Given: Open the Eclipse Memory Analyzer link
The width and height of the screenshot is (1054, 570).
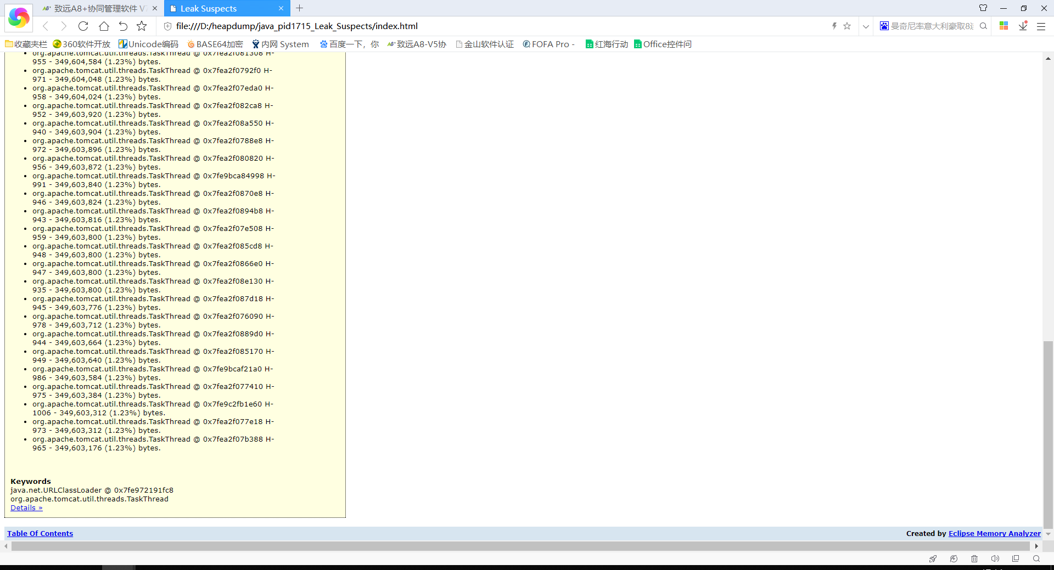Looking at the screenshot, I should 994,533.
